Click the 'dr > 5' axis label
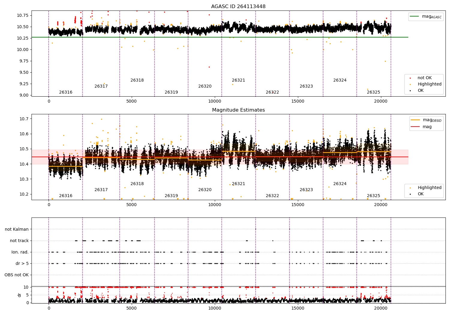 click(22, 263)
